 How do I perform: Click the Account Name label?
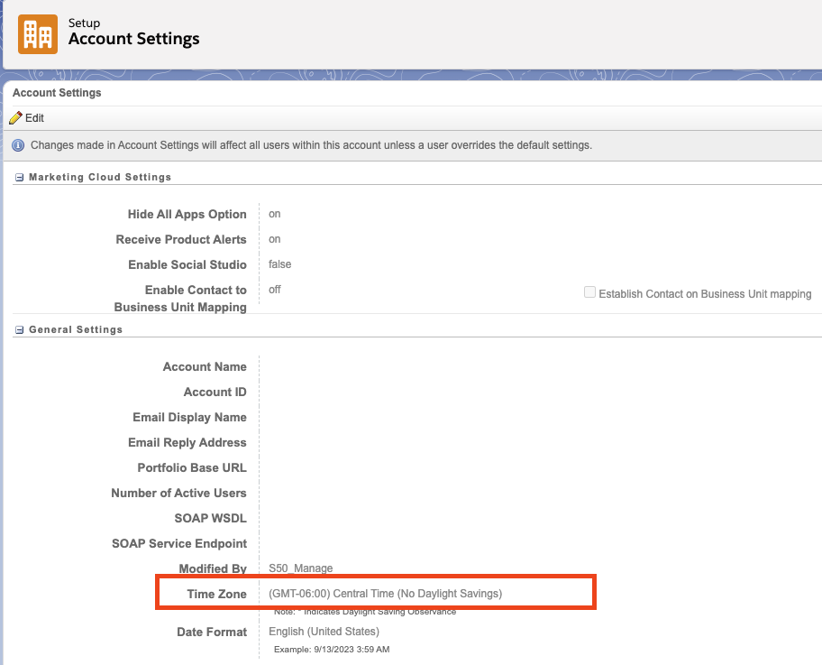pyautogui.click(x=205, y=366)
